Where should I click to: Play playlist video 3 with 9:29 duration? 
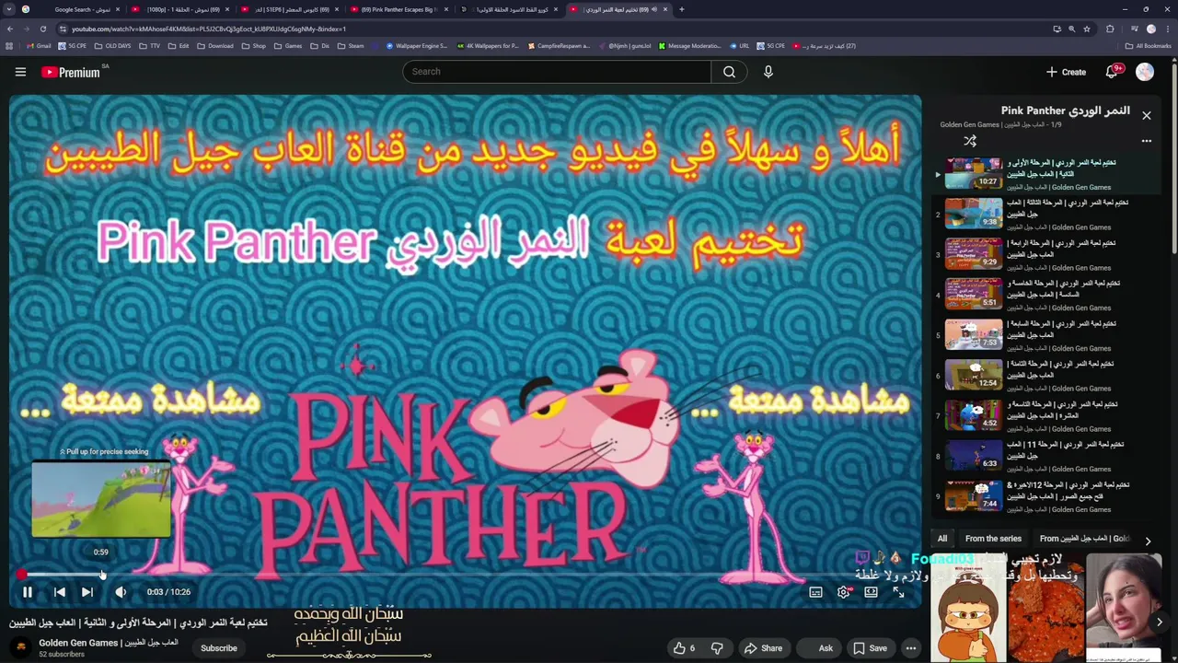click(x=1045, y=255)
